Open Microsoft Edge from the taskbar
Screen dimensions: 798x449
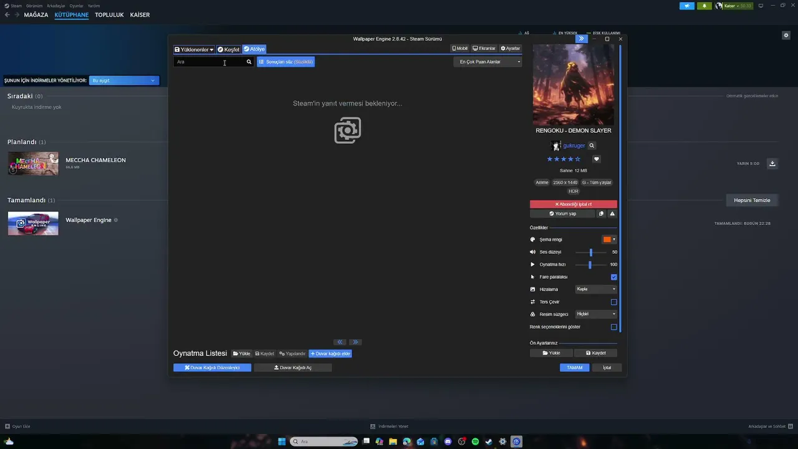(406, 442)
